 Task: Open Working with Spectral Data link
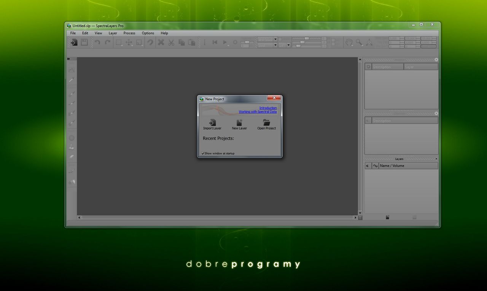[x=258, y=112]
